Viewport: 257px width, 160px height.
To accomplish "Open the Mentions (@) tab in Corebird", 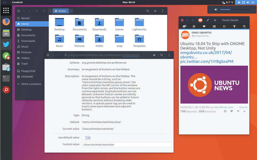I will click(x=194, y=26).
